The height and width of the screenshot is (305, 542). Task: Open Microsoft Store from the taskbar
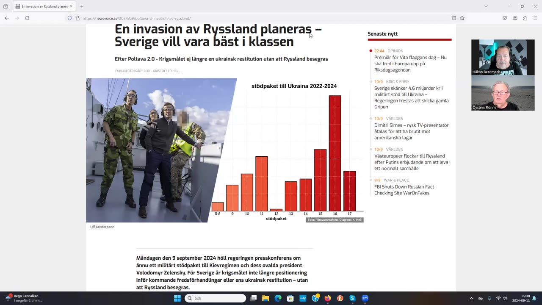tap(290, 298)
